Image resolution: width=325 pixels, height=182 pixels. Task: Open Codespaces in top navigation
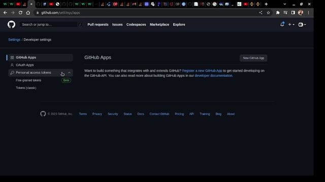coord(136,25)
